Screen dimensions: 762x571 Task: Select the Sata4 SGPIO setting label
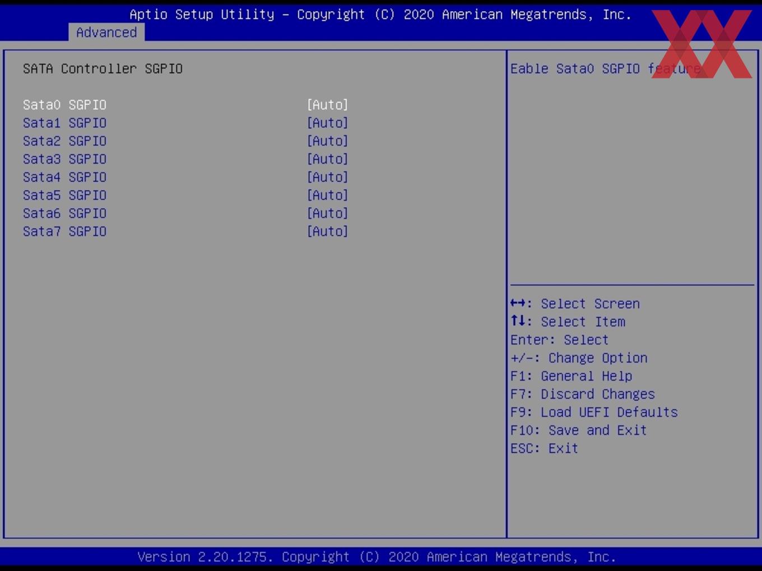click(64, 177)
